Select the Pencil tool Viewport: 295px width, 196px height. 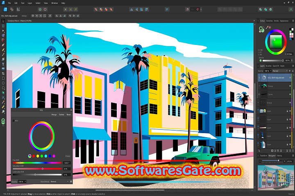pyautogui.click(x=3, y=50)
